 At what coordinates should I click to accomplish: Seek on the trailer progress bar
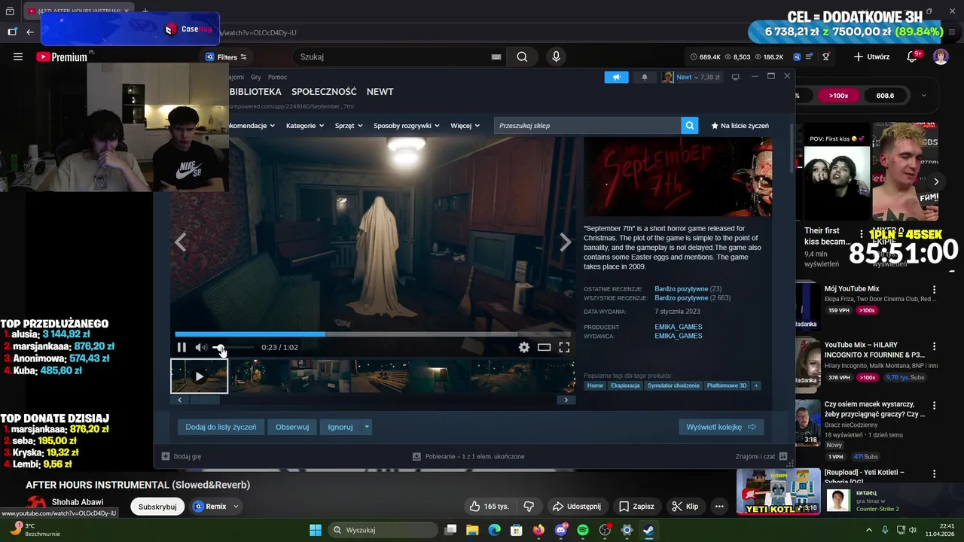pyautogui.click(x=372, y=334)
